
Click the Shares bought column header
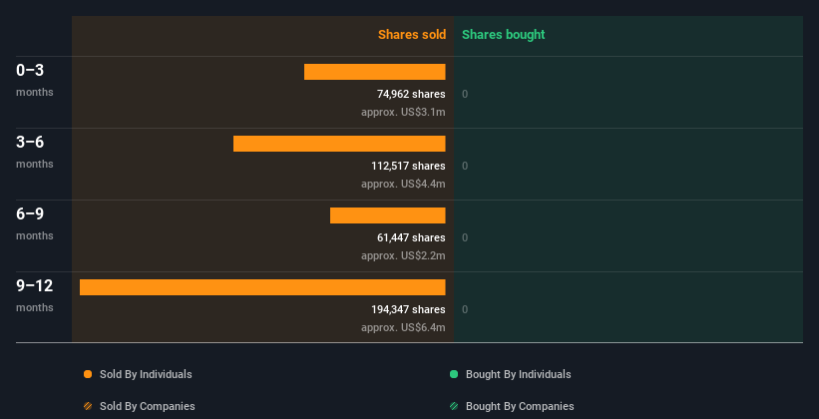point(504,35)
